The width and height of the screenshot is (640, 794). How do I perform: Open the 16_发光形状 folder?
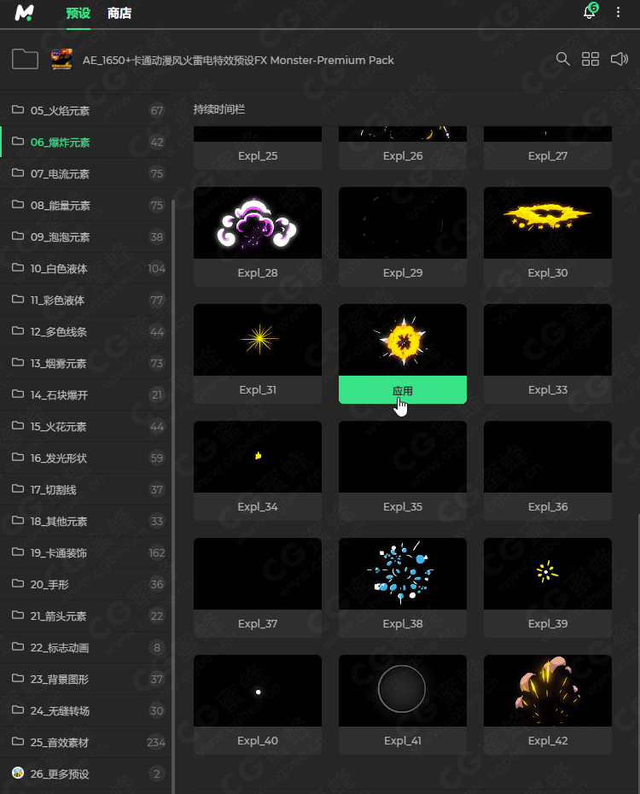[x=85, y=458]
